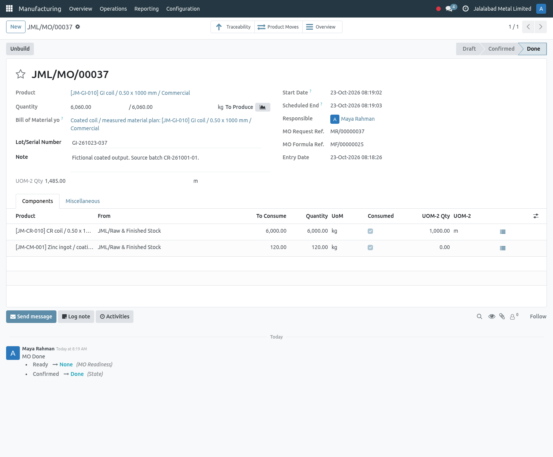The image size is (553, 457).
Task: Open the attachments paperclip icon
Action: click(x=502, y=316)
